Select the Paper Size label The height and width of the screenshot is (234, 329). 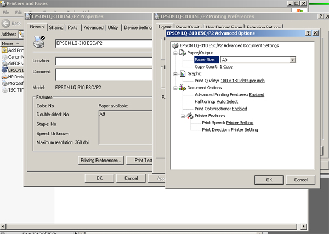[207, 60]
